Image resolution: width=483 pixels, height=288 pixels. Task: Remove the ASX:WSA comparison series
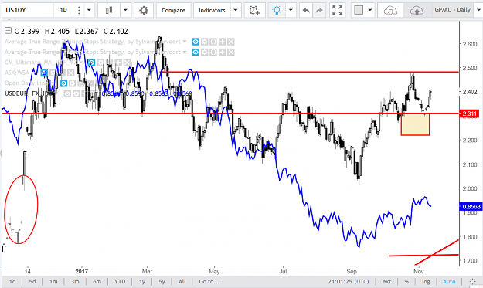point(70,73)
